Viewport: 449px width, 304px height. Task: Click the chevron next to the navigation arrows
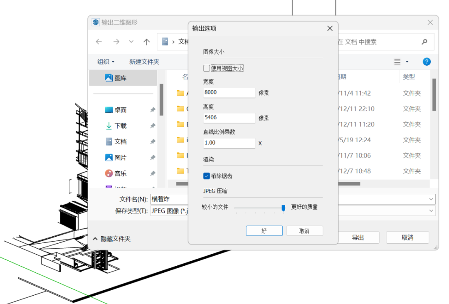(131, 42)
